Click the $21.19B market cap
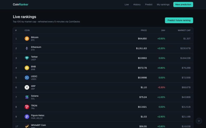The image size is (206, 128). pos(186,117)
